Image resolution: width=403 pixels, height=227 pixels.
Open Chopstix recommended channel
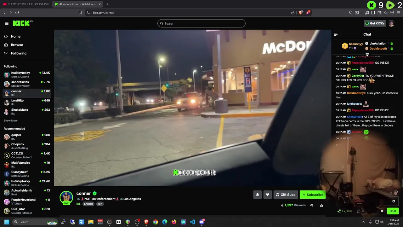coord(27,146)
